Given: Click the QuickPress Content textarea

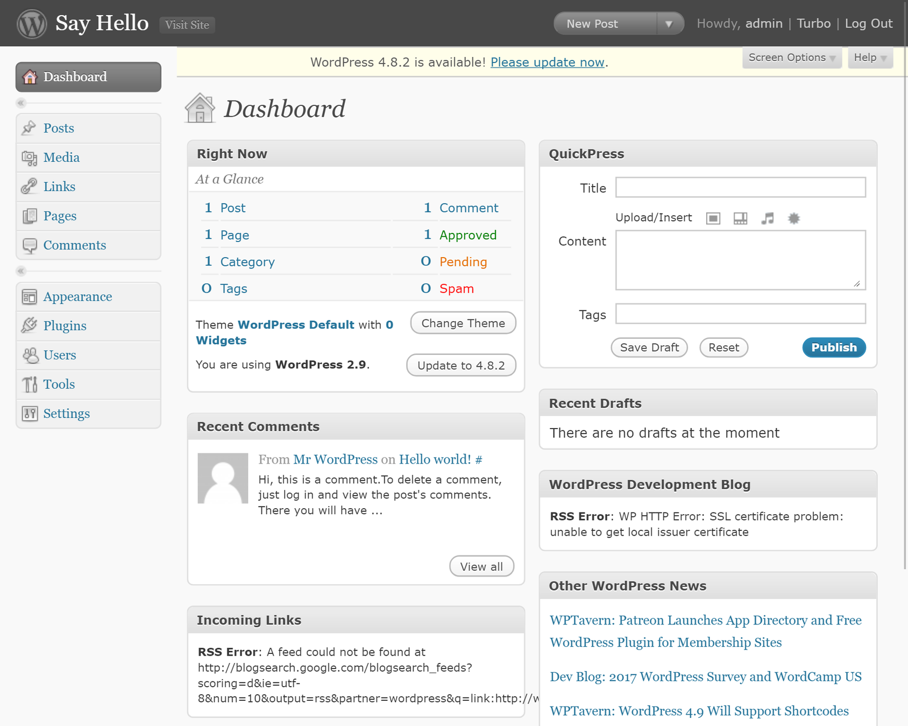Looking at the screenshot, I should [x=741, y=260].
